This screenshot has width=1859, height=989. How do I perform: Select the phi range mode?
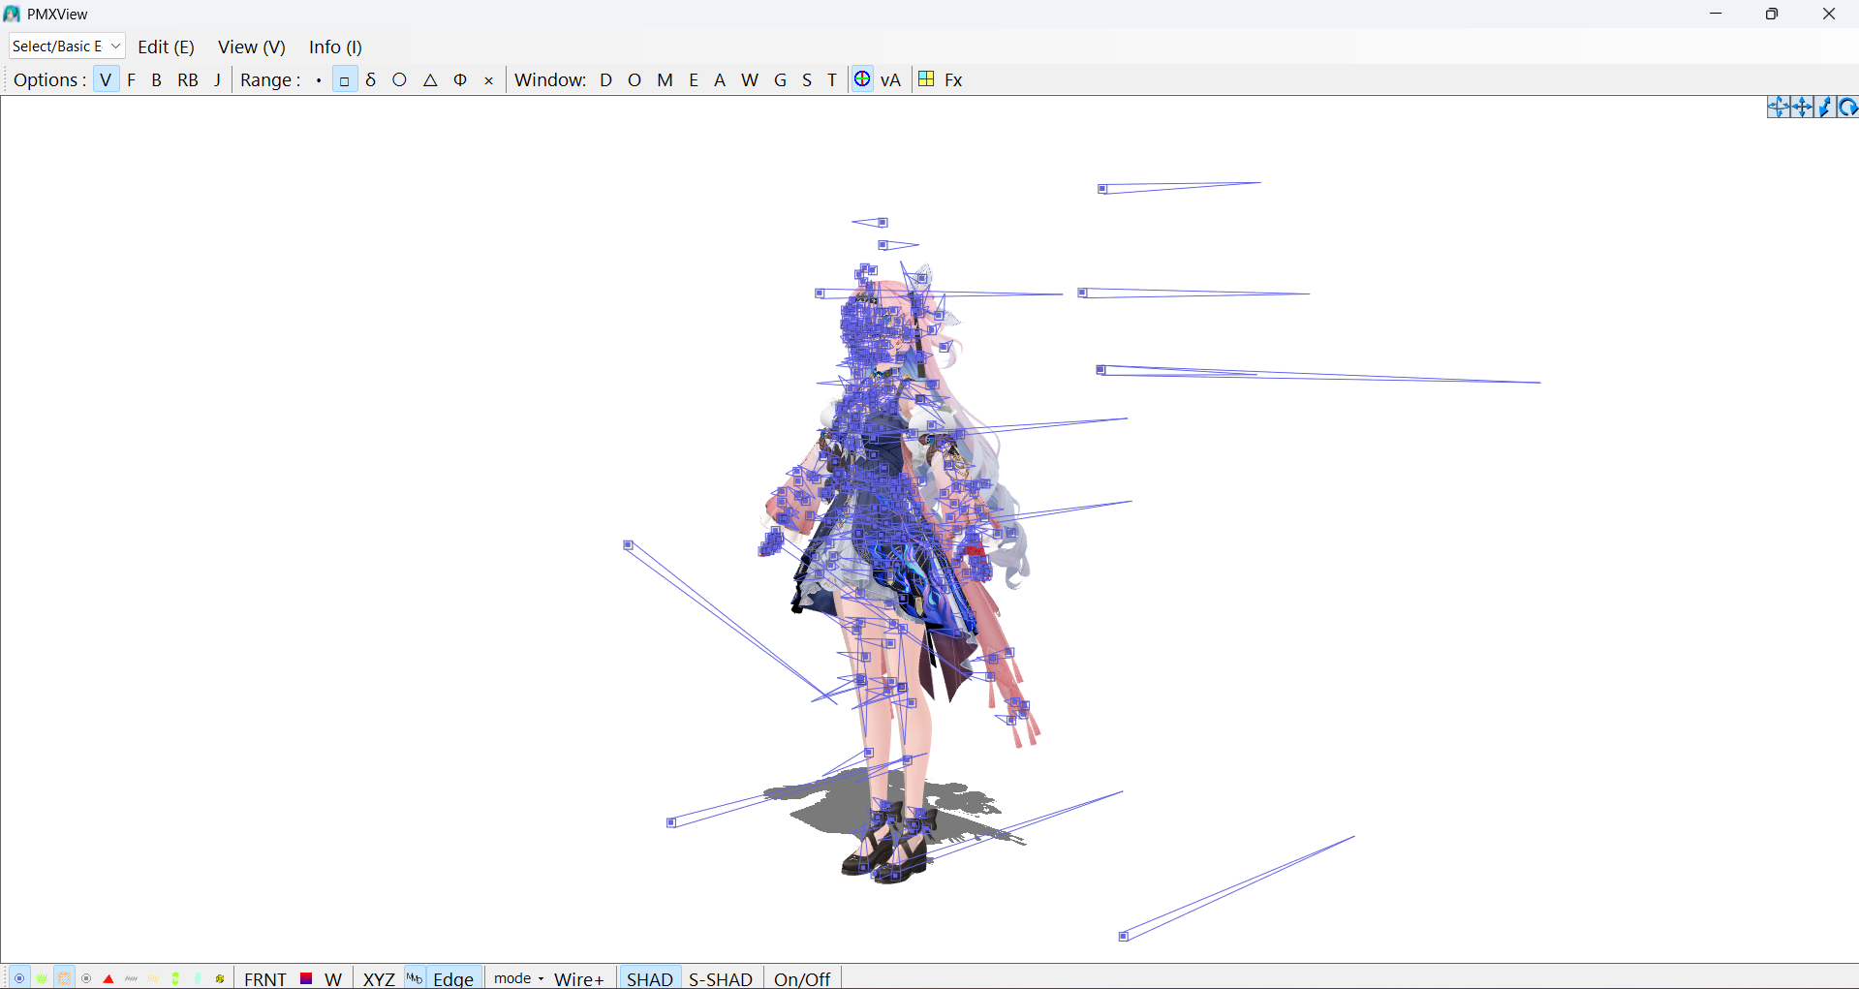(x=460, y=80)
